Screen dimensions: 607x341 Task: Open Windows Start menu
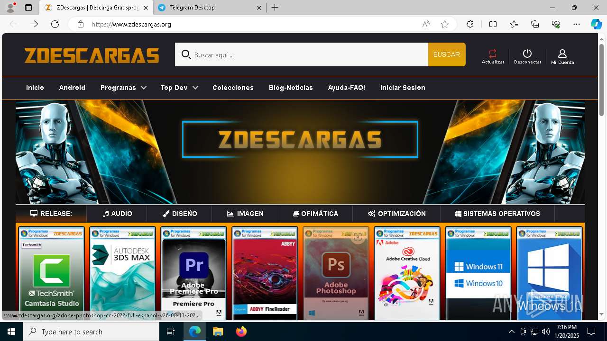click(11, 332)
